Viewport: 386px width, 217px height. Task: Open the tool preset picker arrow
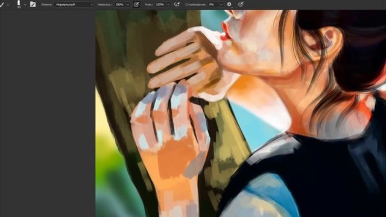[8, 5]
